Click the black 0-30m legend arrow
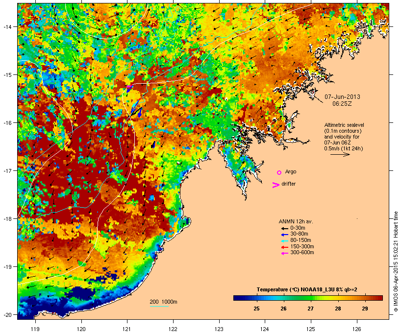The width and height of the screenshot is (402, 333). [284, 228]
